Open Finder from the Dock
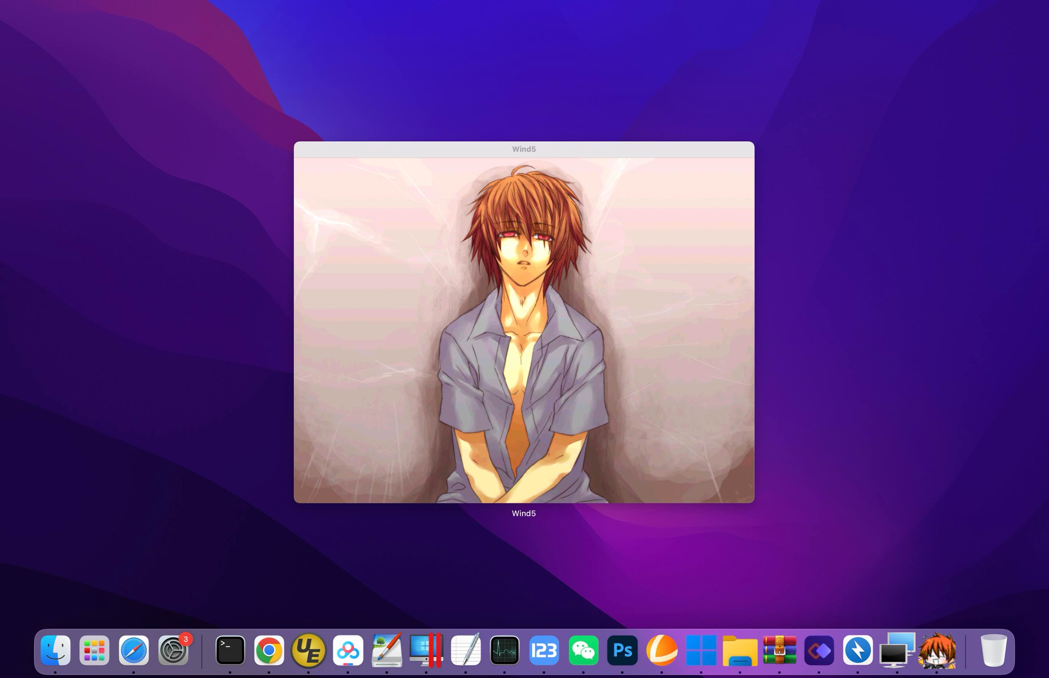 pyautogui.click(x=55, y=650)
